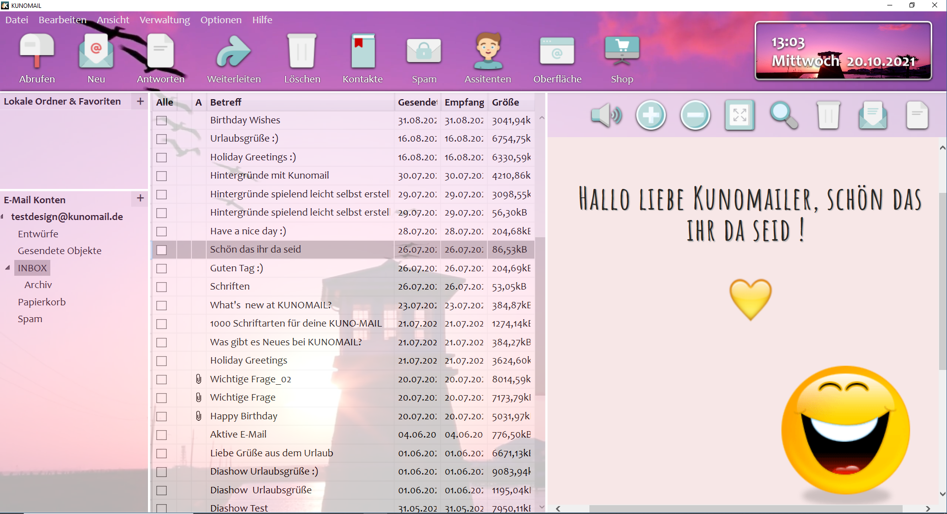
Task: Toggle sound with the speaker icon
Action: click(606, 115)
